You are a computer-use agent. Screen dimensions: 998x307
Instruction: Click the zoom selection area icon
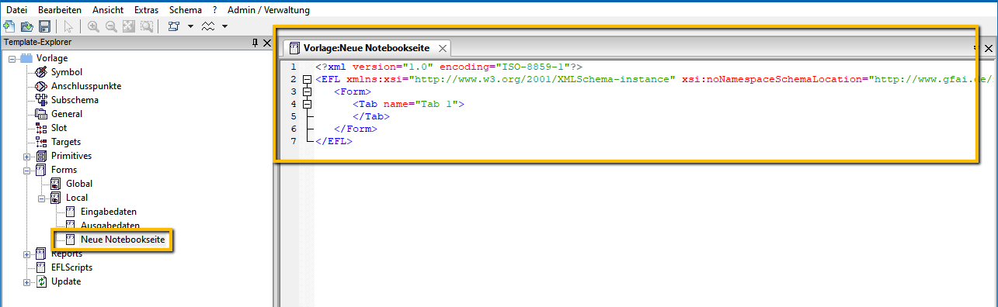tap(146, 26)
